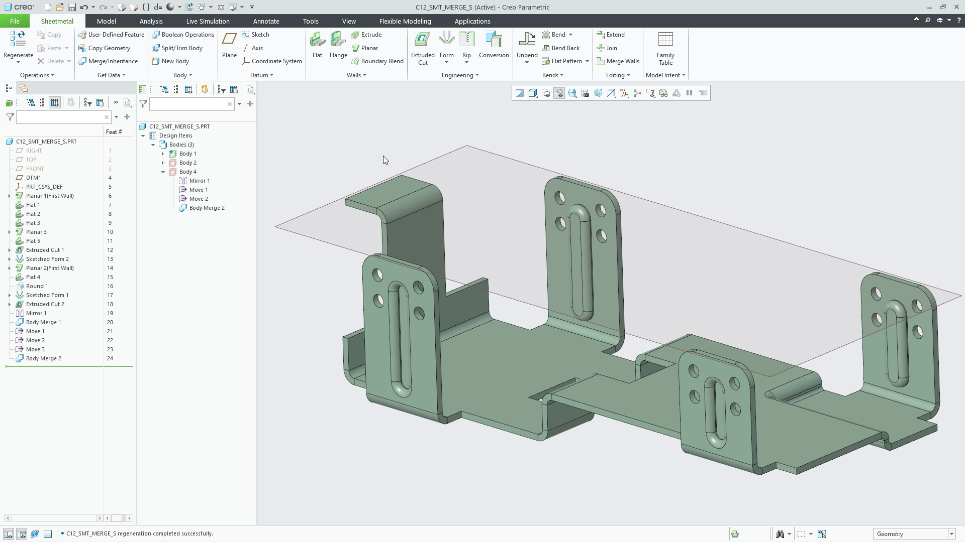The height and width of the screenshot is (542, 965).
Task: Click the Form tool icon
Action: click(x=446, y=40)
